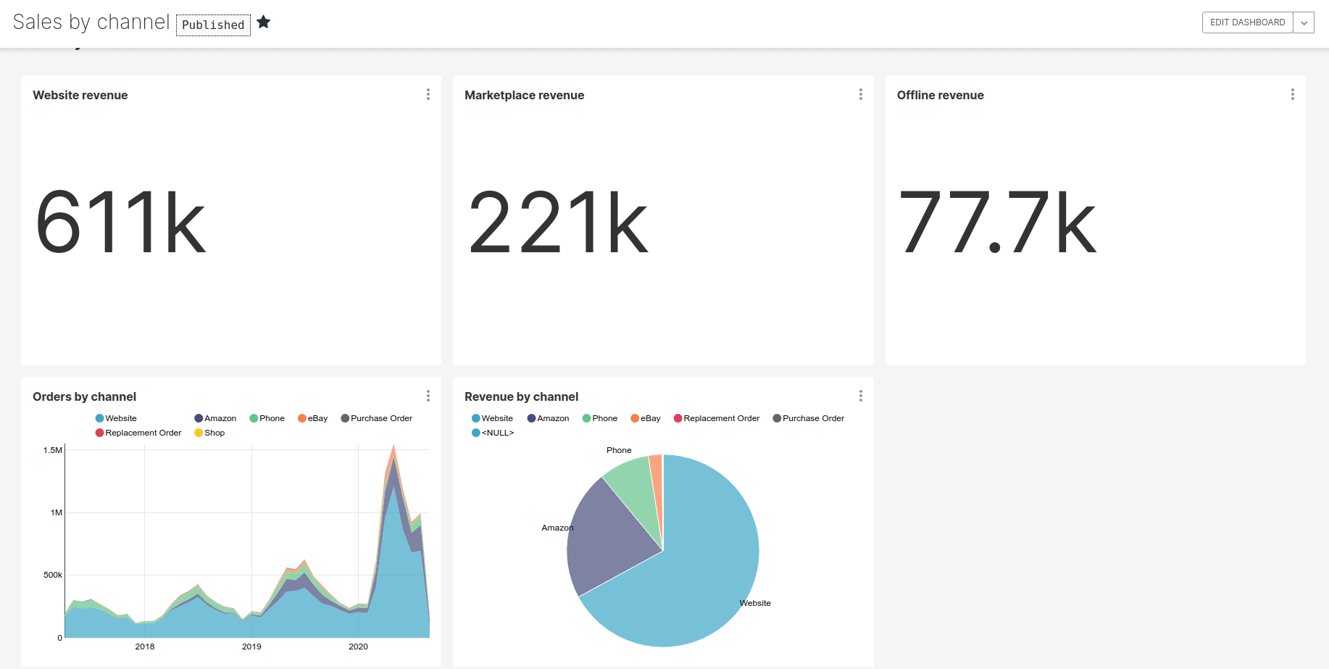Toggle Amazon series in Orders by channel legend
The image size is (1329, 669).
[x=215, y=418]
